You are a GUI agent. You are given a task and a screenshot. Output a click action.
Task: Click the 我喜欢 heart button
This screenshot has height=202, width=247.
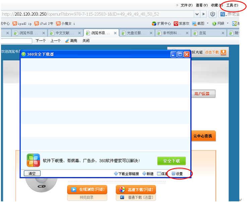[x=181, y=24]
